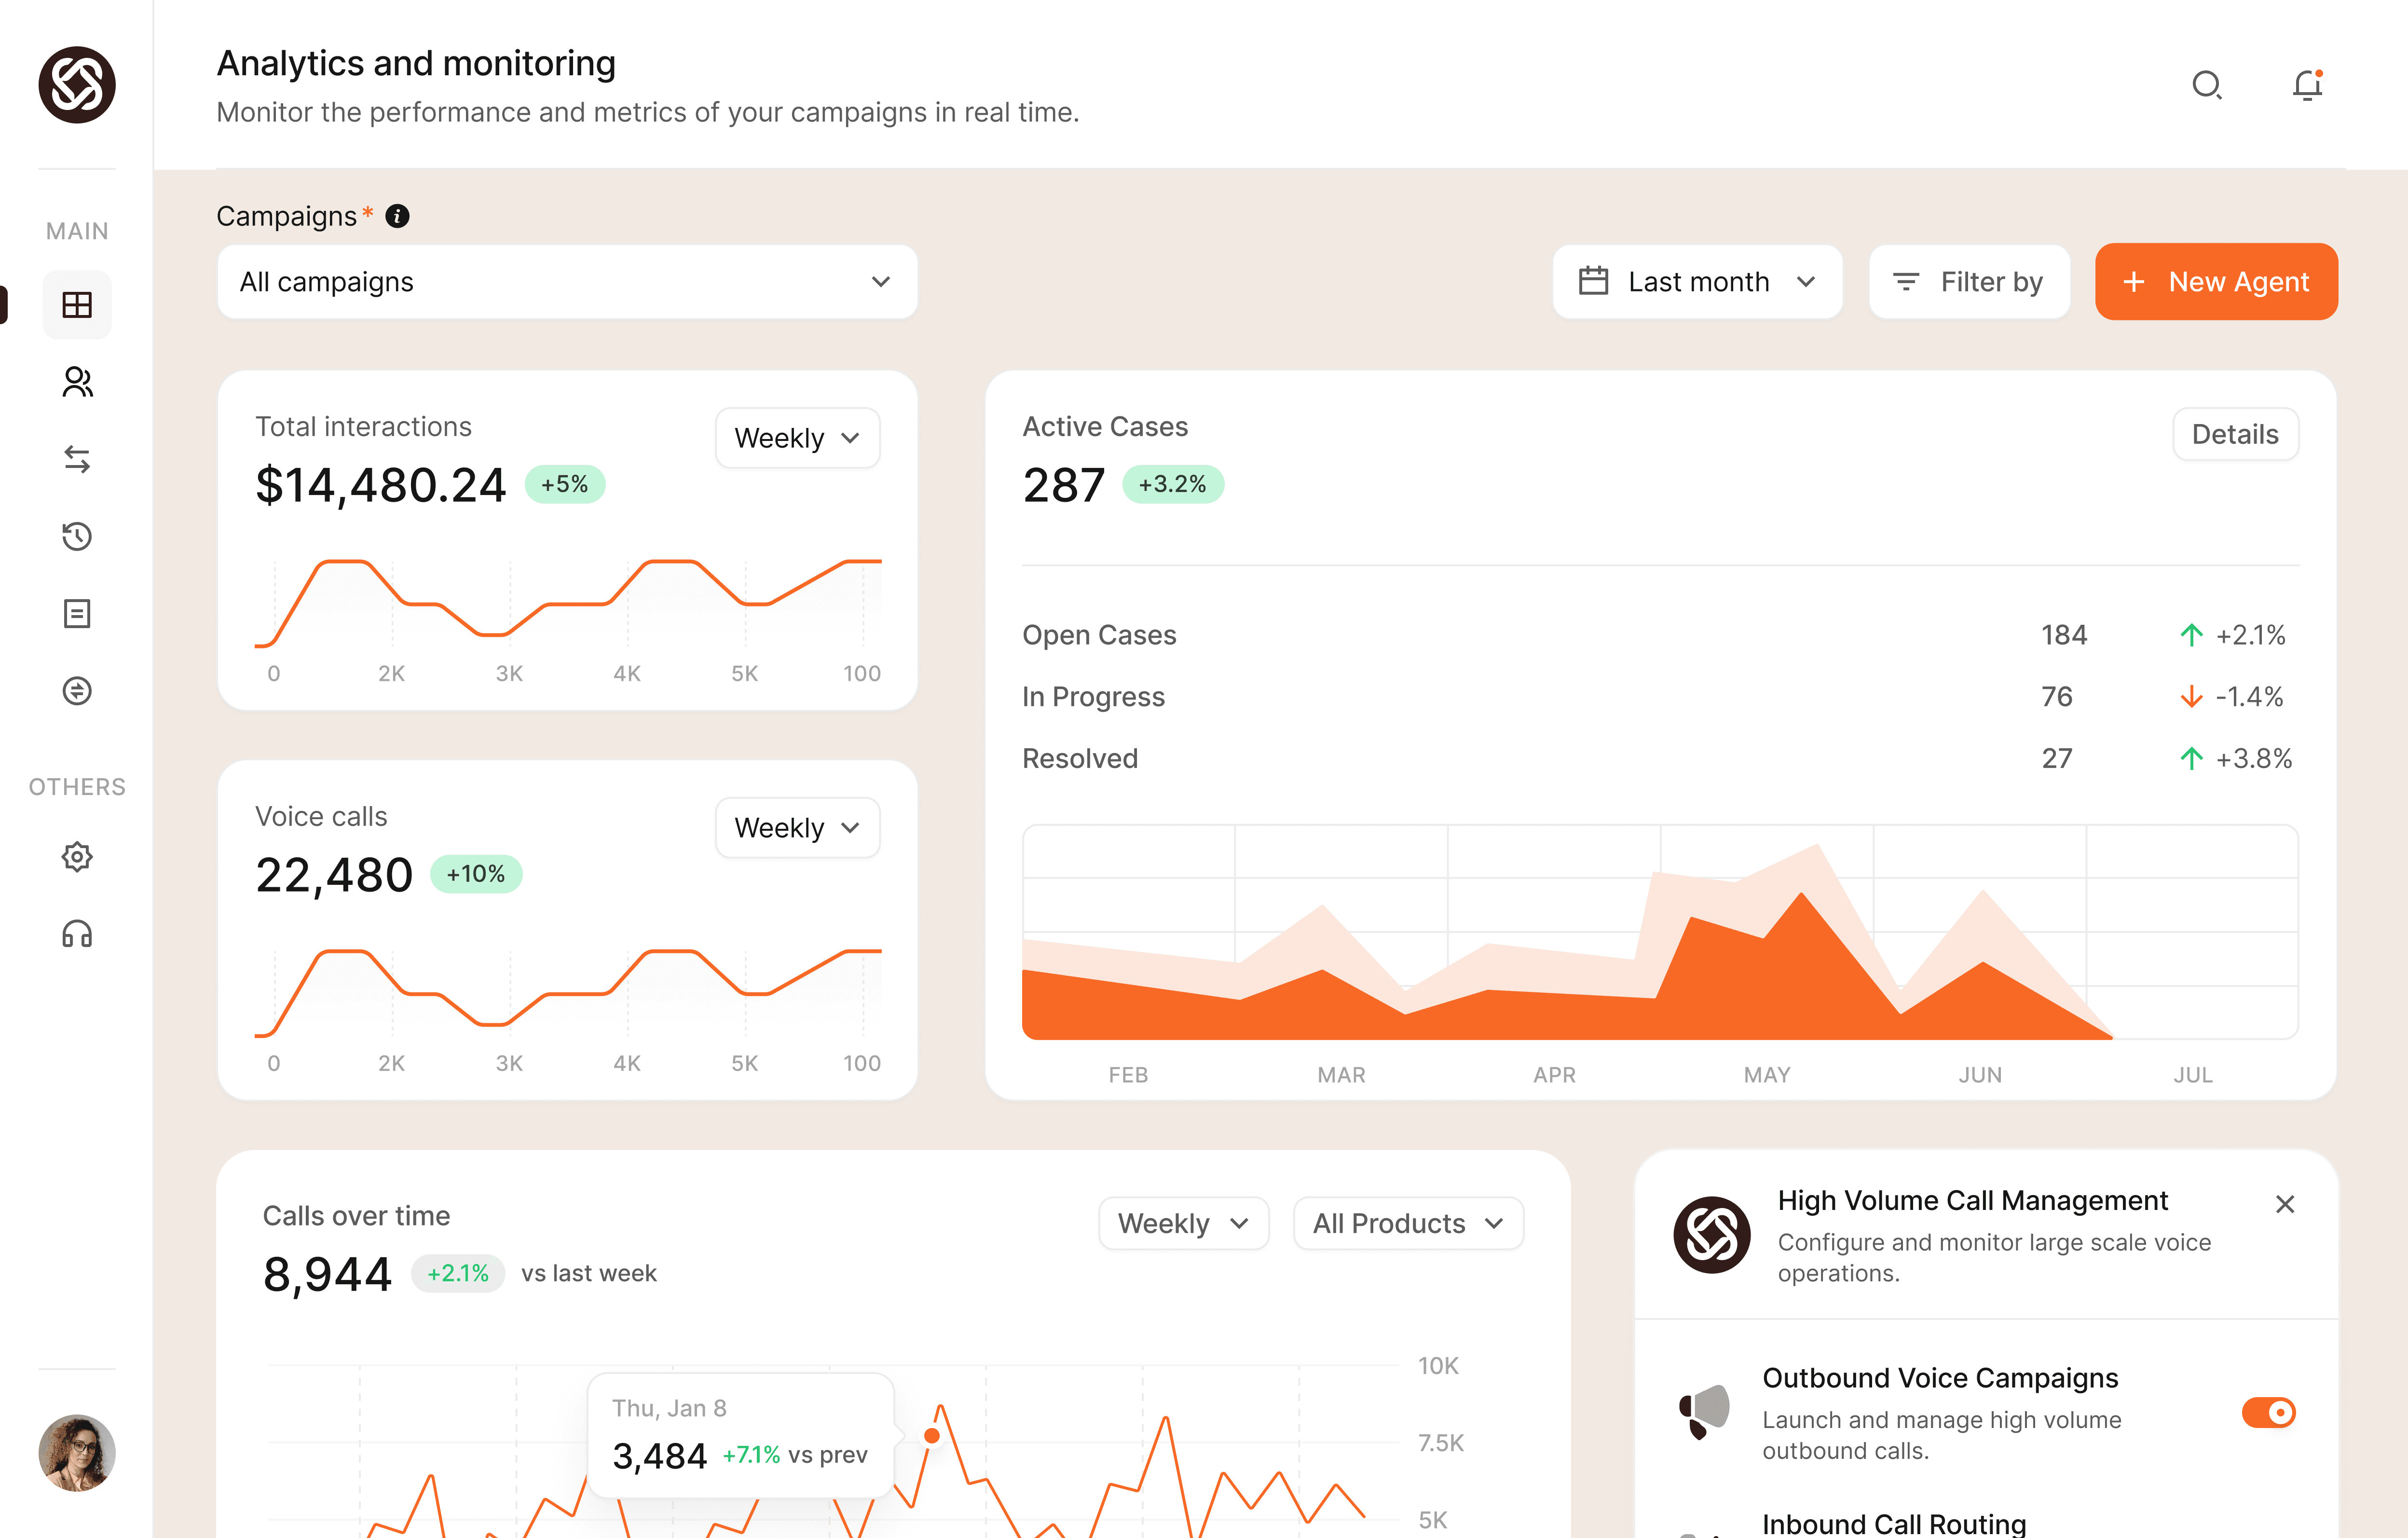Open the dashboard grid icon in sidebar

[x=77, y=305]
